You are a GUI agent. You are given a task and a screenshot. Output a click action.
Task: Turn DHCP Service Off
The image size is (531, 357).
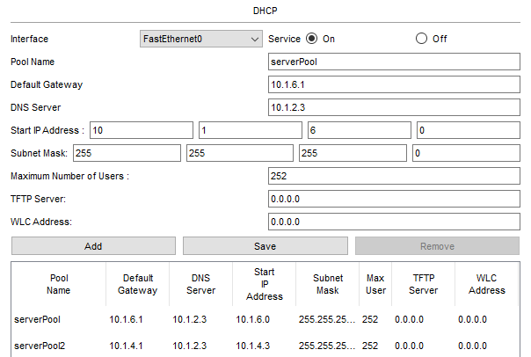pyautogui.click(x=421, y=39)
